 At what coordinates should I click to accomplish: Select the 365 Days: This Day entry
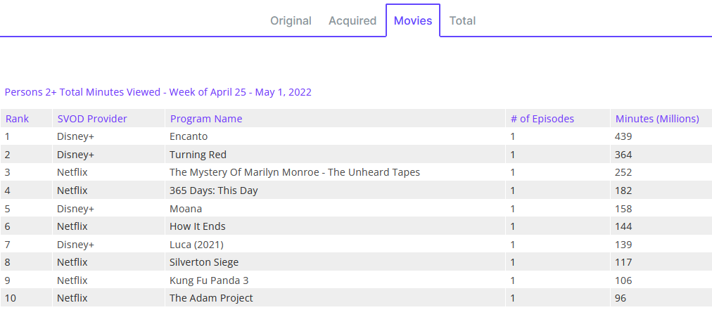[214, 190]
